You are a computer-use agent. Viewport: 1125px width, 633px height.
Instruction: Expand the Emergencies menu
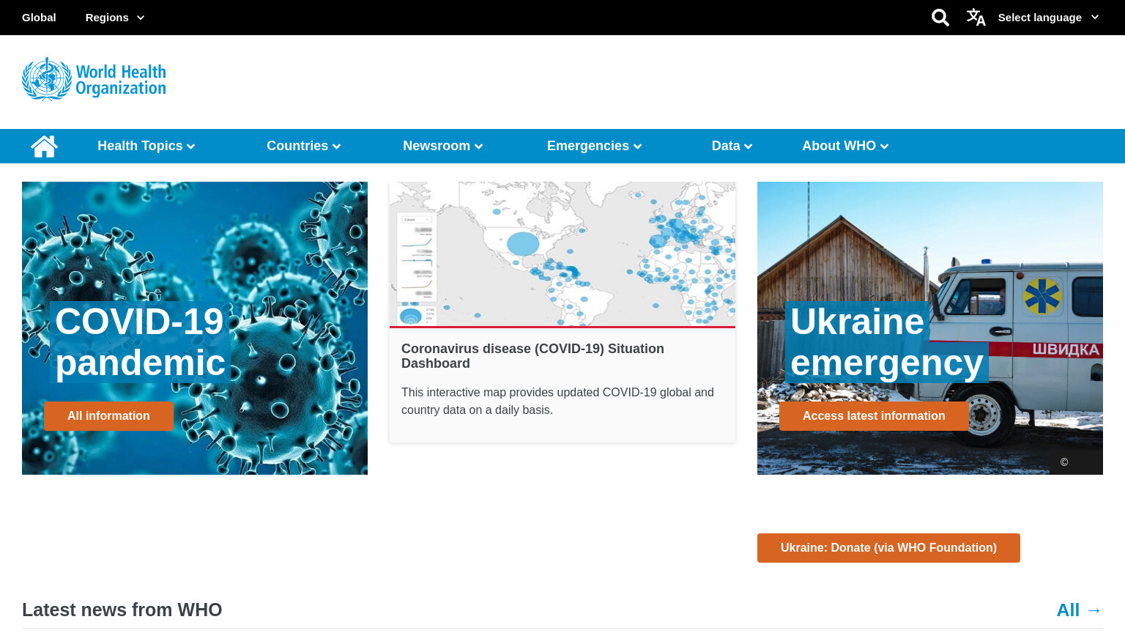[595, 146]
